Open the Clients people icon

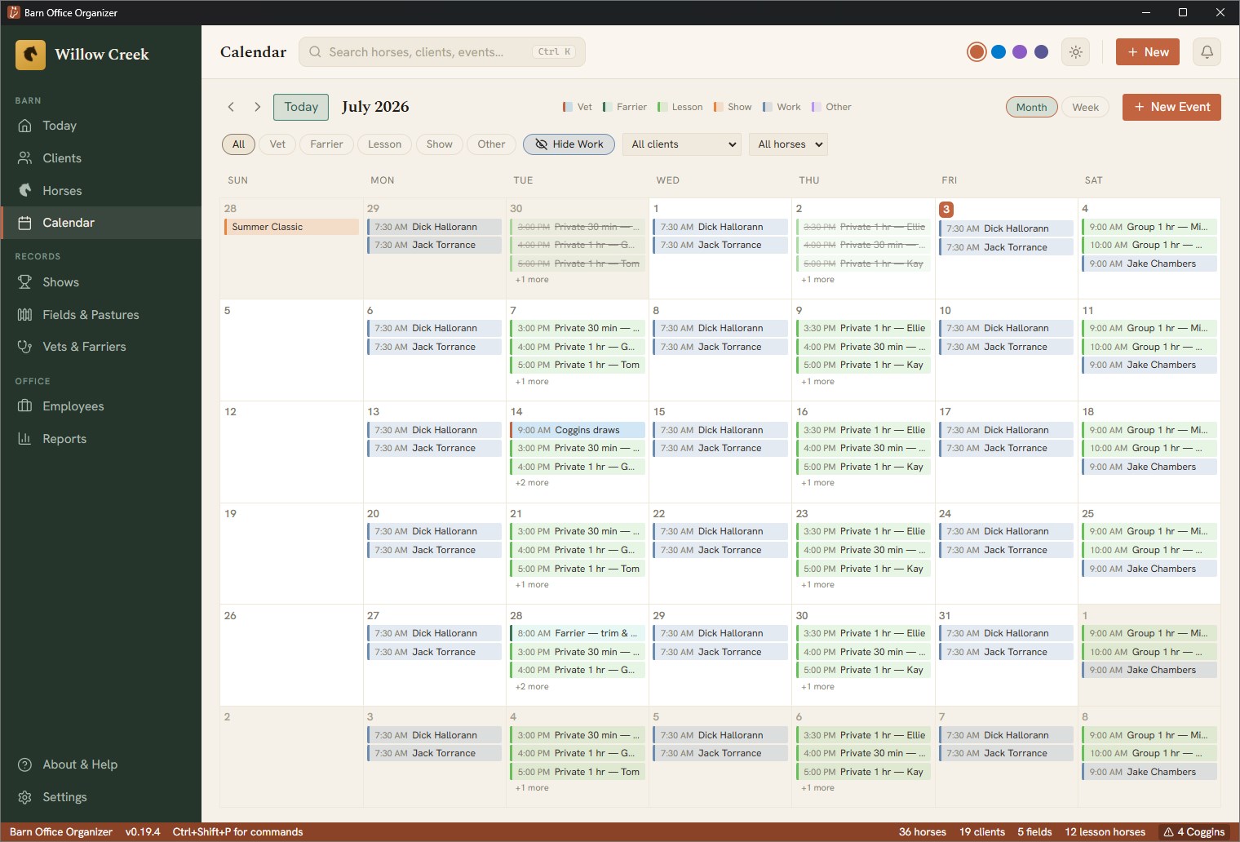25,158
